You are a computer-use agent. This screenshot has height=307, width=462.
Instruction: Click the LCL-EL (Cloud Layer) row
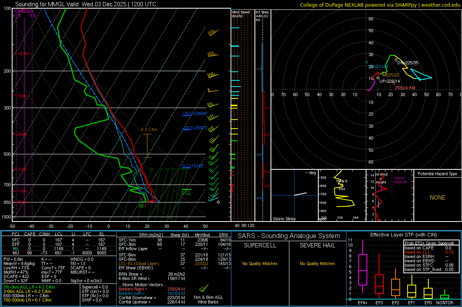175,263
